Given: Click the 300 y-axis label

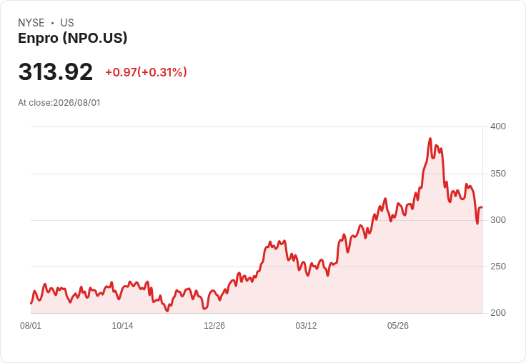Looking at the screenshot, I should click(x=498, y=220).
